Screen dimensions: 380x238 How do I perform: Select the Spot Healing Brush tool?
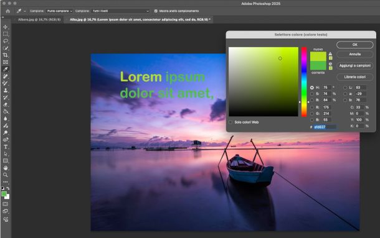tap(6, 76)
